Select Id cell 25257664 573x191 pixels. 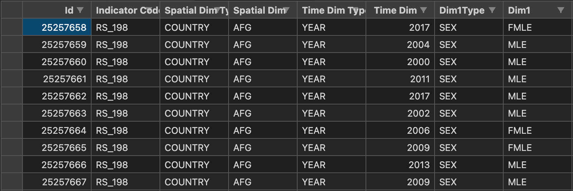(57, 130)
